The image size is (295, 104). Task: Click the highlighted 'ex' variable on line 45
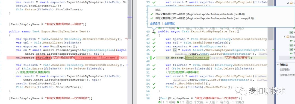coord(175,50)
